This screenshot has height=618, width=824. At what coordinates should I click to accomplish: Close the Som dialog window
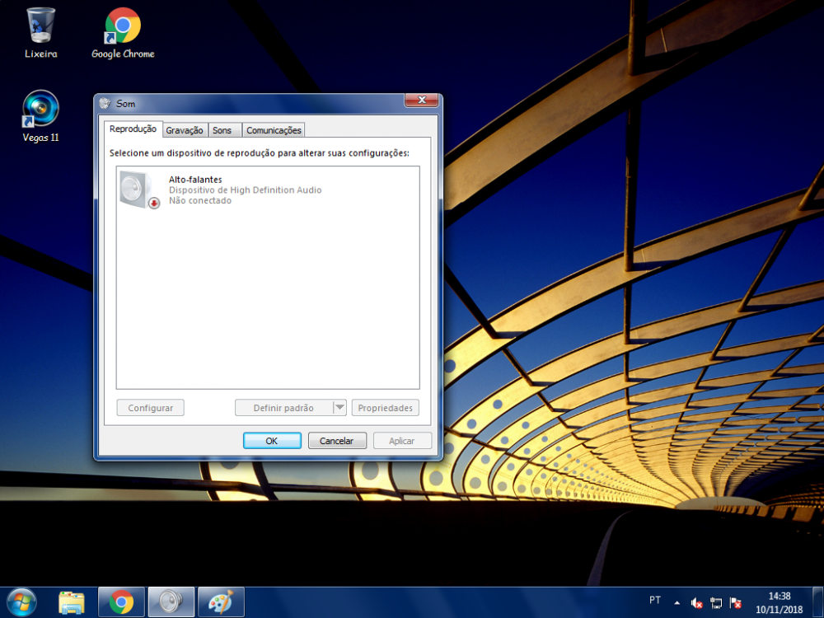[x=421, y=100]
